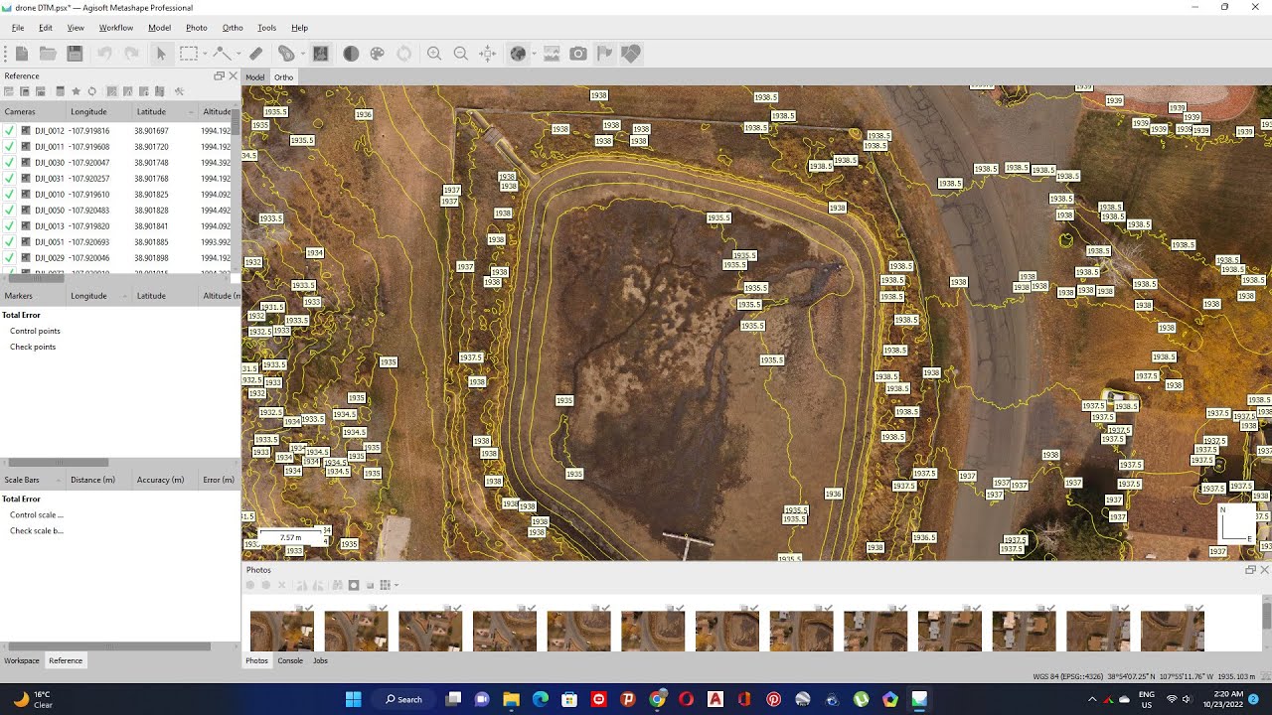Screen dimensions: 1272x715
Task: Open the photo thumbnail size dropdown arrow
Action: (x=397, y=585)
